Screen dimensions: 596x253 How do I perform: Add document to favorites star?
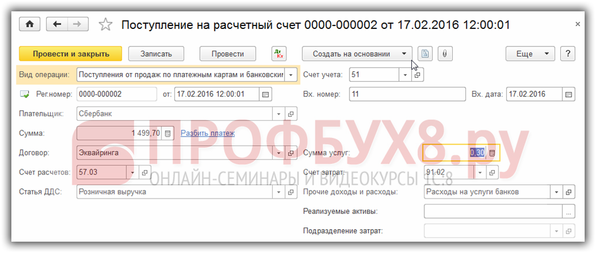tap(105, 24)
